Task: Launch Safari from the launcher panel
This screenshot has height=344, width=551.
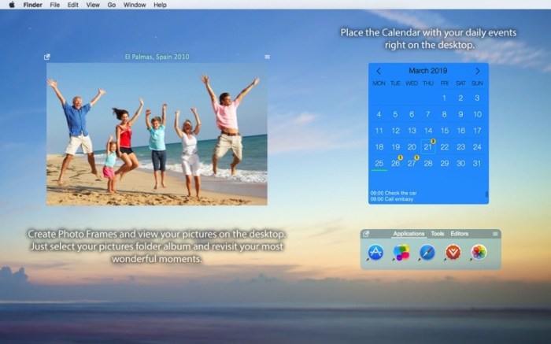Action: tap(427, 253)
